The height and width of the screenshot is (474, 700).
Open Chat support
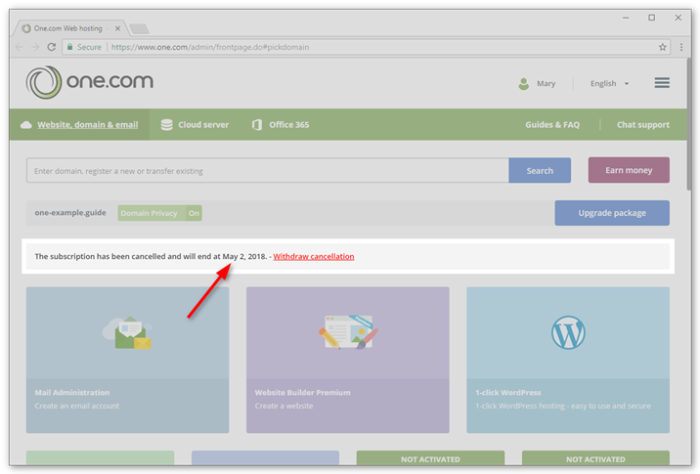click(x=643, y=124)
